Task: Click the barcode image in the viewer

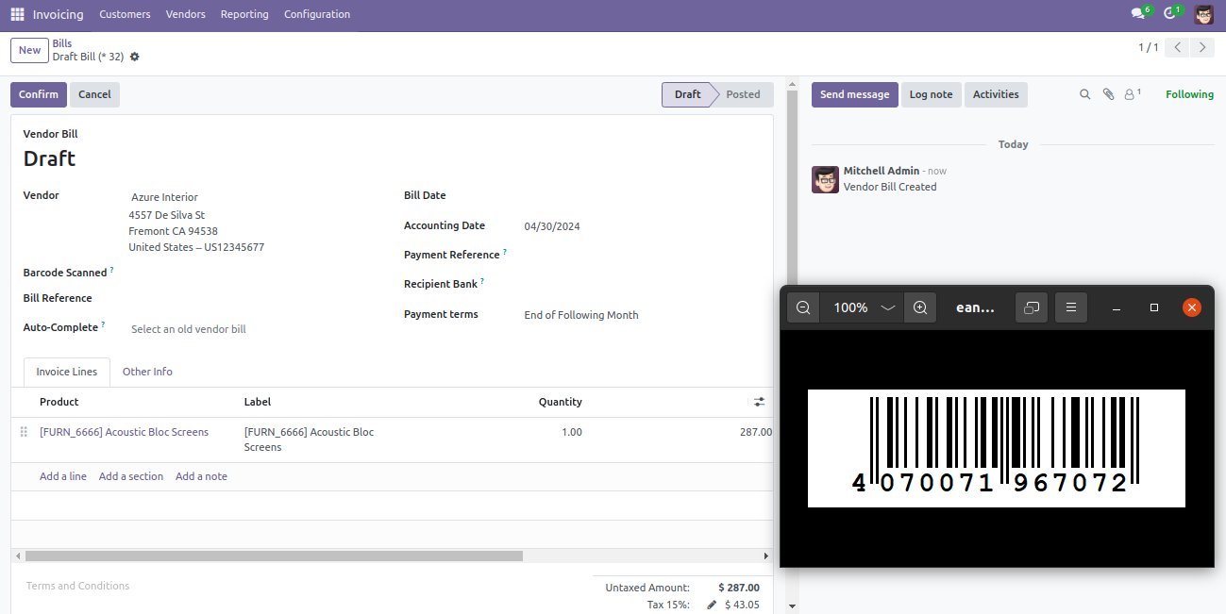Action: 996,448
